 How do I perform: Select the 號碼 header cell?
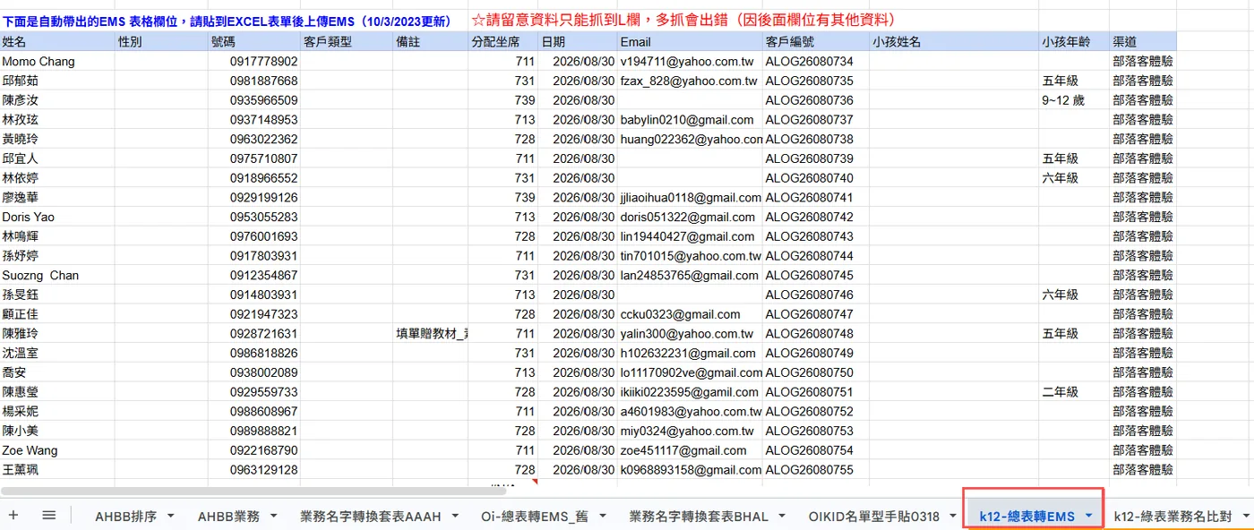click(253, 42)
